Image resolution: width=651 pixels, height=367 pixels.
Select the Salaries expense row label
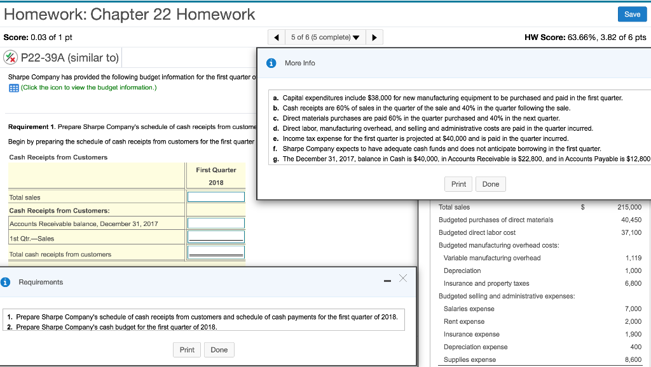(x=469, y=309)
